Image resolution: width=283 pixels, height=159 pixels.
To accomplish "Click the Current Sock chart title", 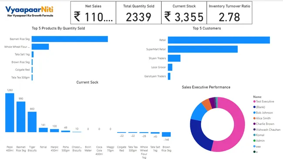I will pos(87,82).
